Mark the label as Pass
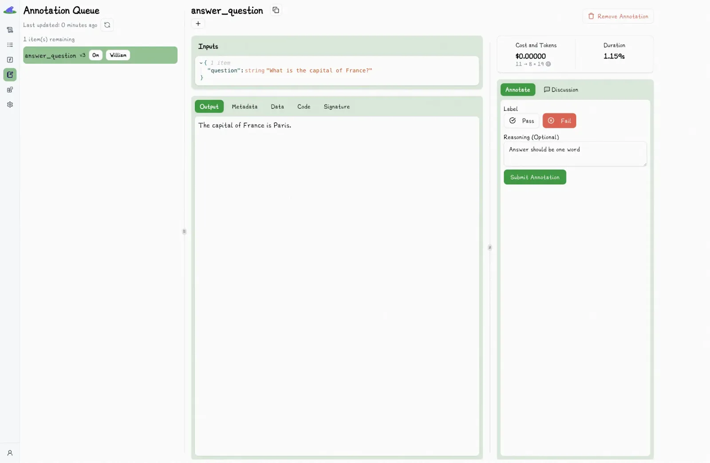This screenshot has width=710, height=463. coord(521,121)
